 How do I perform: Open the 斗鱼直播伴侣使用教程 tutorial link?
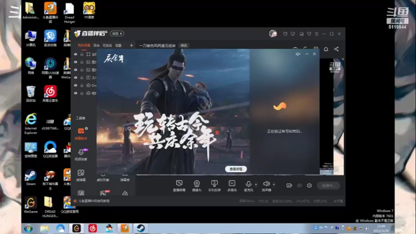pyautogui.click(x=94, y=201)
